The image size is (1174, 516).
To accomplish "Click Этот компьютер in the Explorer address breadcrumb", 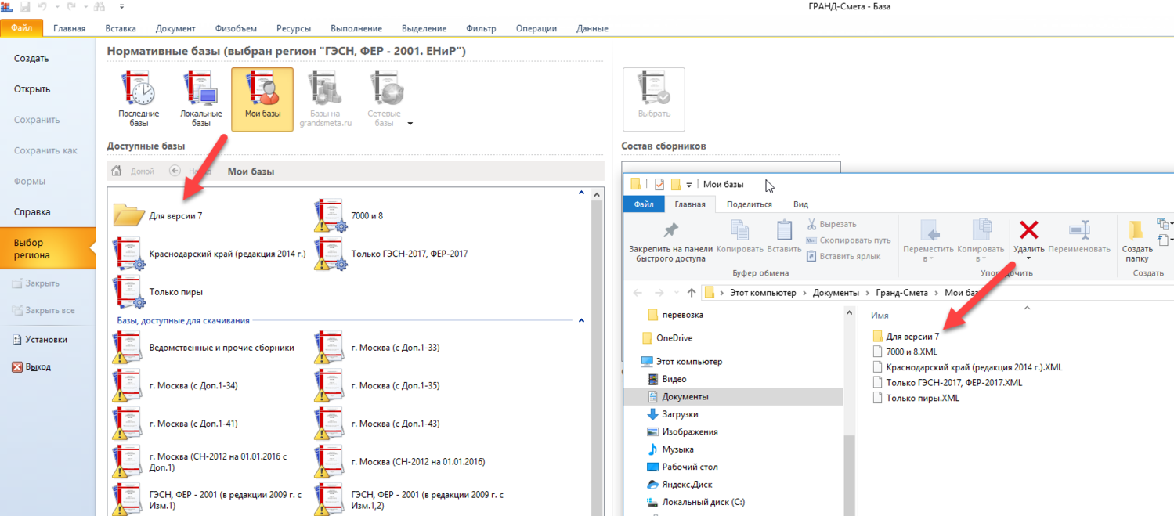I will click(762, 293).
